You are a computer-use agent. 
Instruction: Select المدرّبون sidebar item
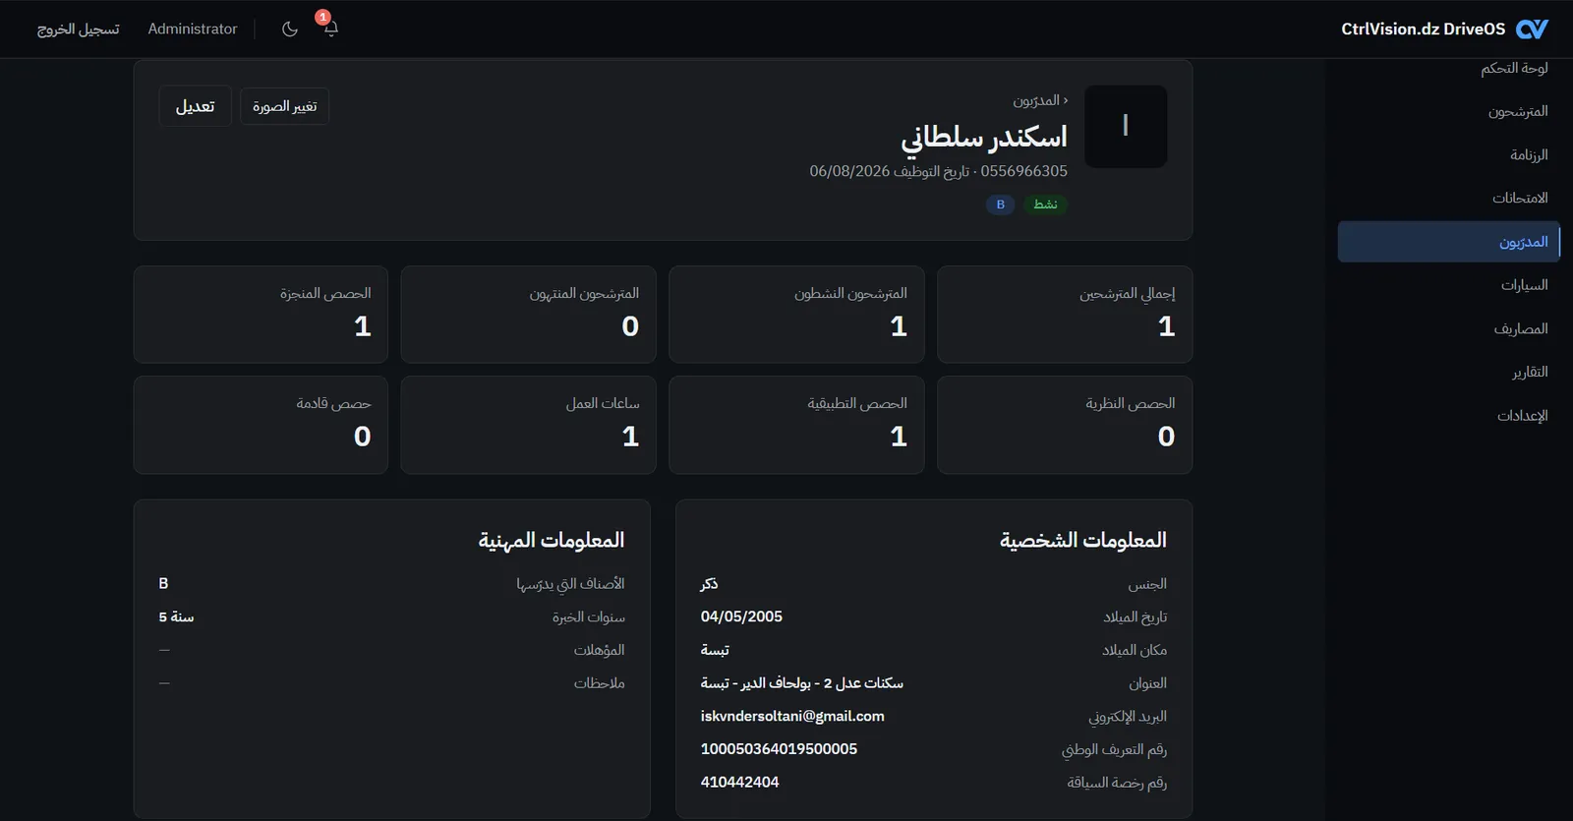1449,241
